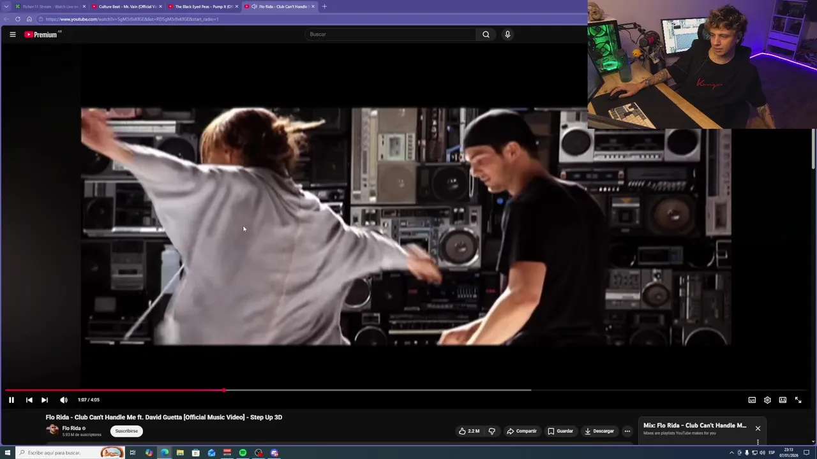Click the Windows taskbar search box
This screenshot has height=459, width=817.
70,453
